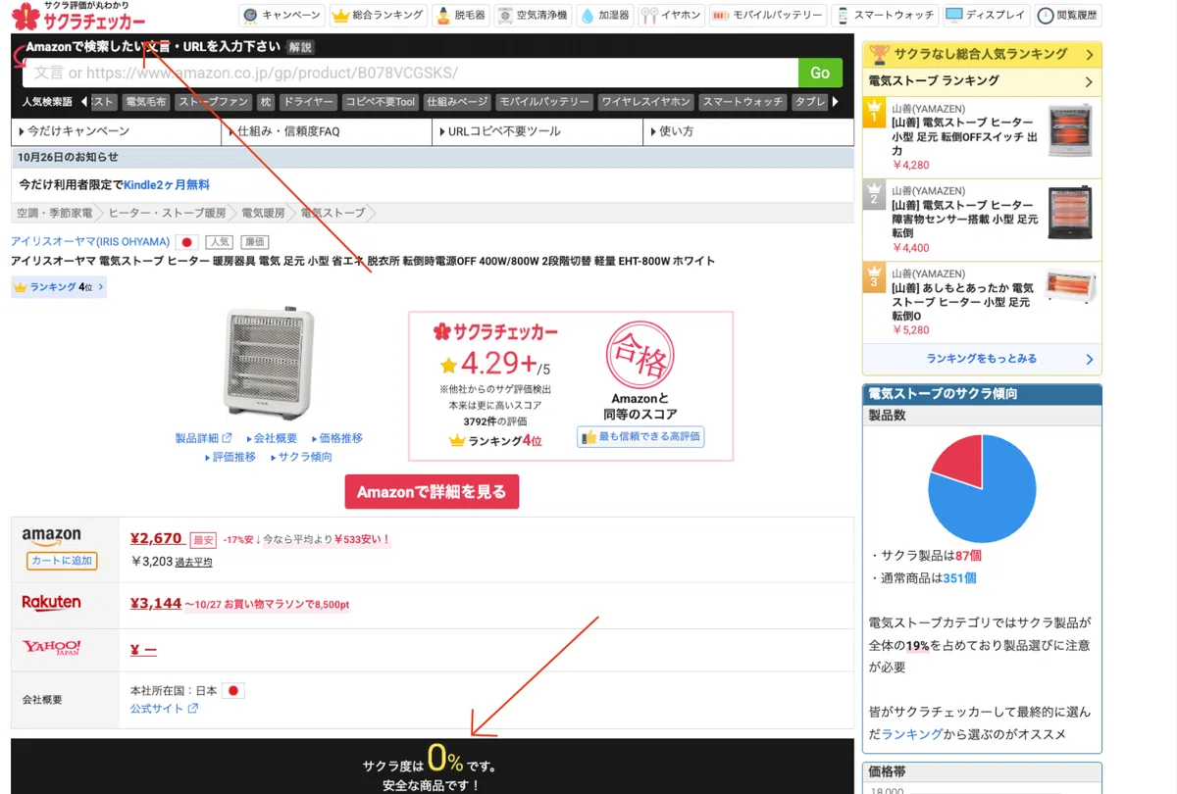Open 加湿器 category button
The height and width of the screenshot is (794, 1177).
604,16
